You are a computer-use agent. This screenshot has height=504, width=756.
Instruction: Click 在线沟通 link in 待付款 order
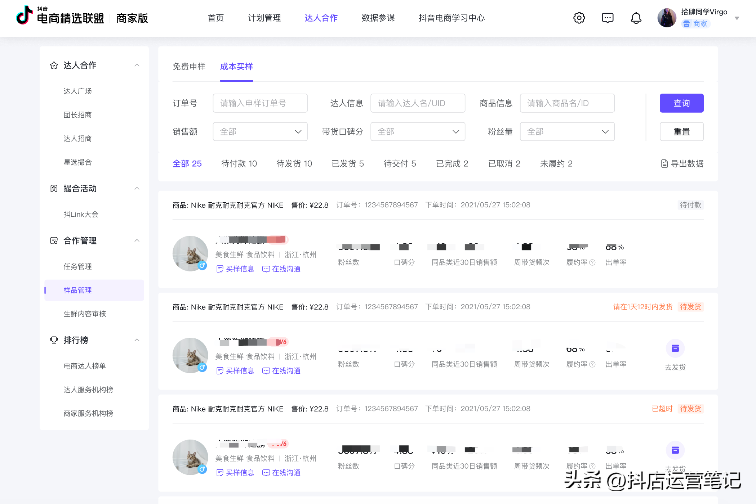(281, 269)
